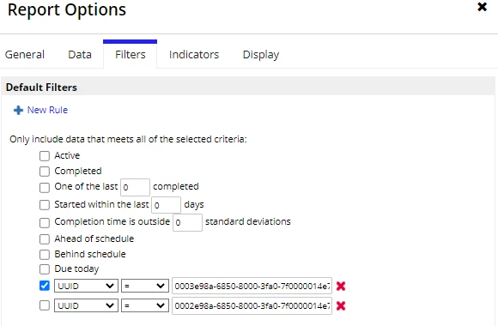Add a filter with New Rule link
Image resolution: width=498 pixels, height=326 pixels.
click(x=47, y=110)
